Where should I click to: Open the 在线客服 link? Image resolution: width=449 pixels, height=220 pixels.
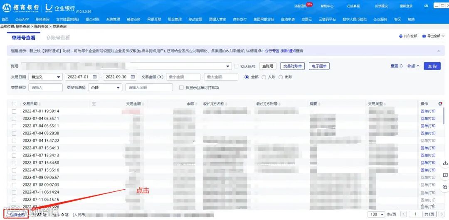point(353,6)
